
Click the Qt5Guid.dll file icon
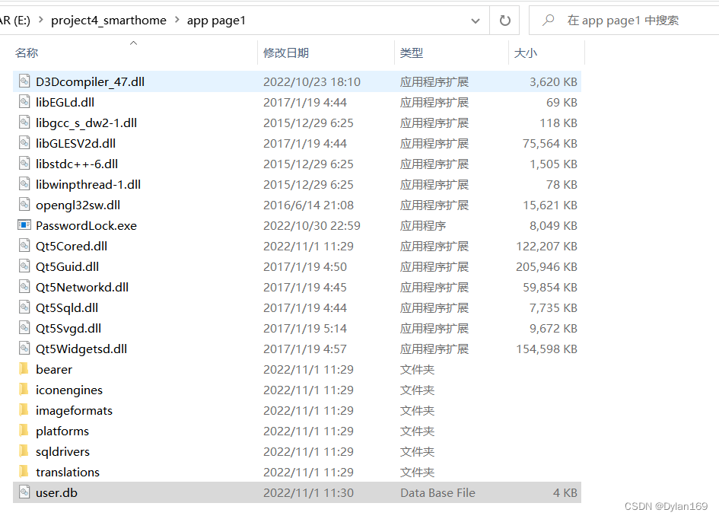click(x=24, y=266)
